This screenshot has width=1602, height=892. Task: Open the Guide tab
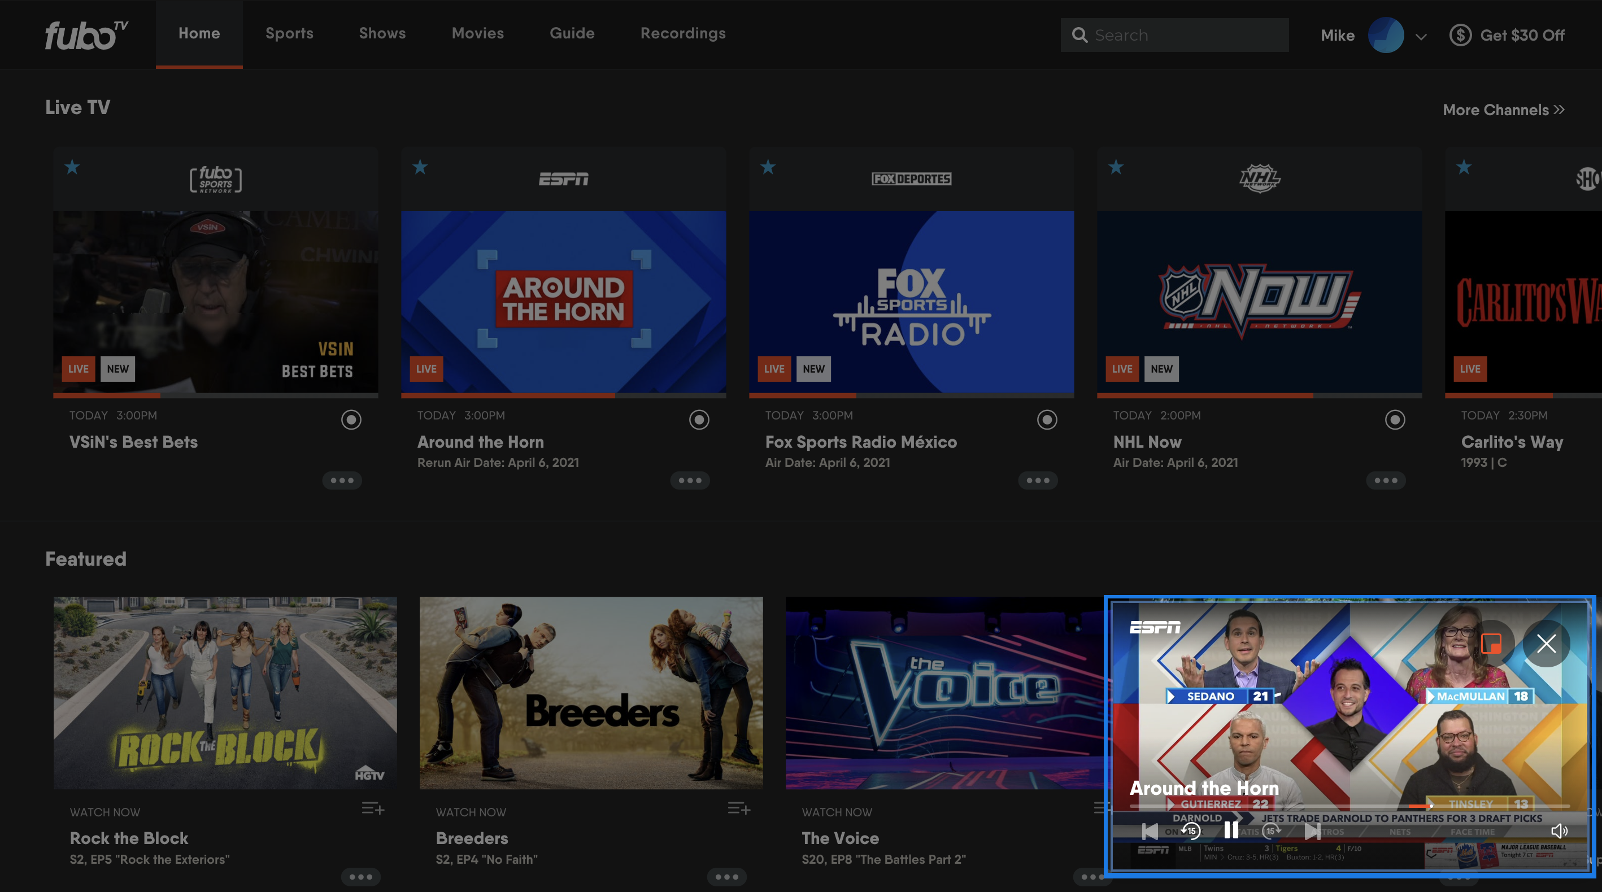572,33
